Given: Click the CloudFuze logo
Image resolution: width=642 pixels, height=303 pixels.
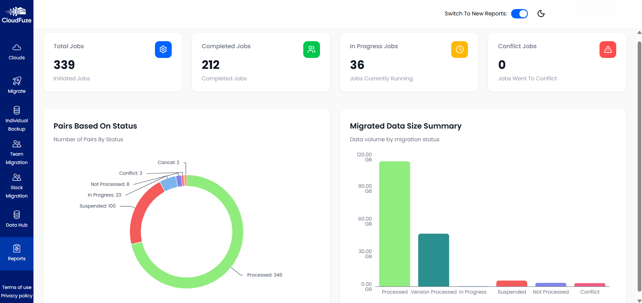Looking at the screenshot, I should [x=17, y=15].
